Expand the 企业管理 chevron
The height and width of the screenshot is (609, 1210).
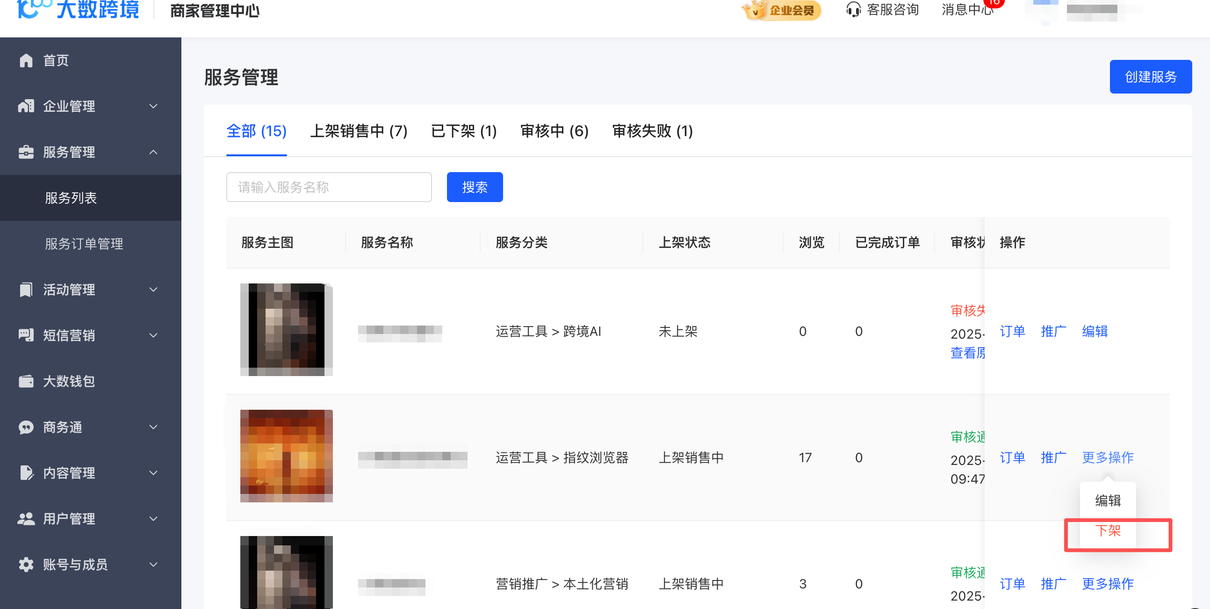[x=153, y=106]
